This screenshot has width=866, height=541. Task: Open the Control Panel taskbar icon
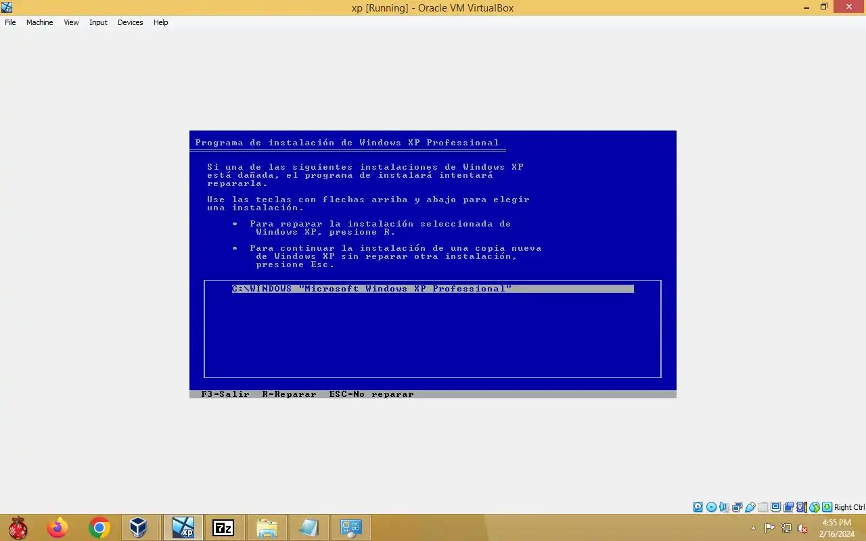point(351,527)
